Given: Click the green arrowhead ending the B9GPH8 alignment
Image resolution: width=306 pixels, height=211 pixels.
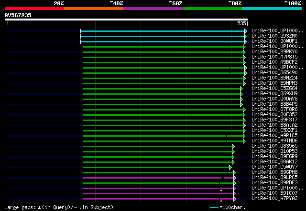Looking at the screenshot, I should click(235, 173).
